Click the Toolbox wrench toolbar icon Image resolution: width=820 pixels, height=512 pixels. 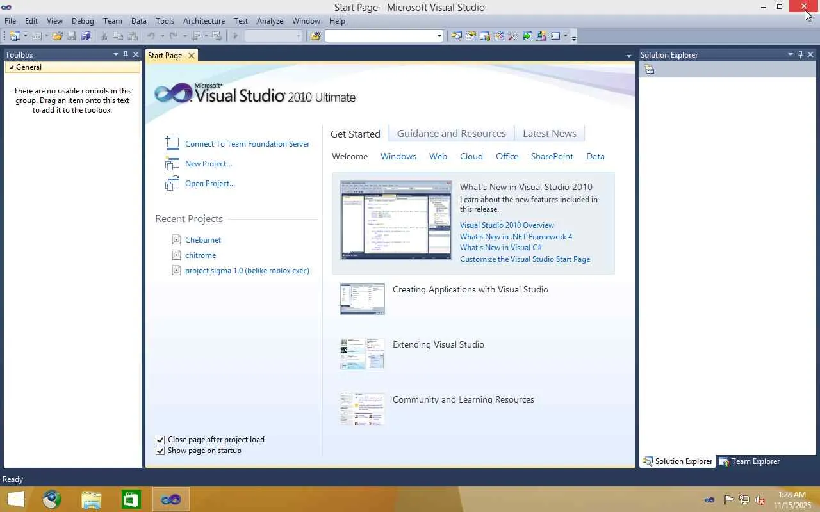513,36
